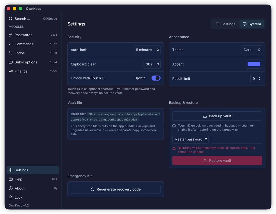Image resolution: width=276 pixels, height=214 pixels.
Task: Open the Subscriptions module
Action: (33, 62)
